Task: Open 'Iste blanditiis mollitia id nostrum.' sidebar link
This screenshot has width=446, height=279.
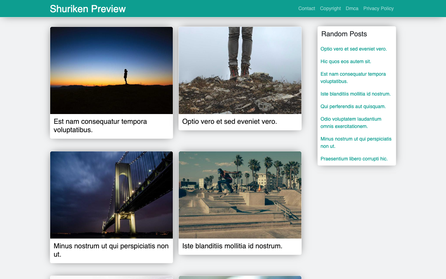Action: (355, 94)
